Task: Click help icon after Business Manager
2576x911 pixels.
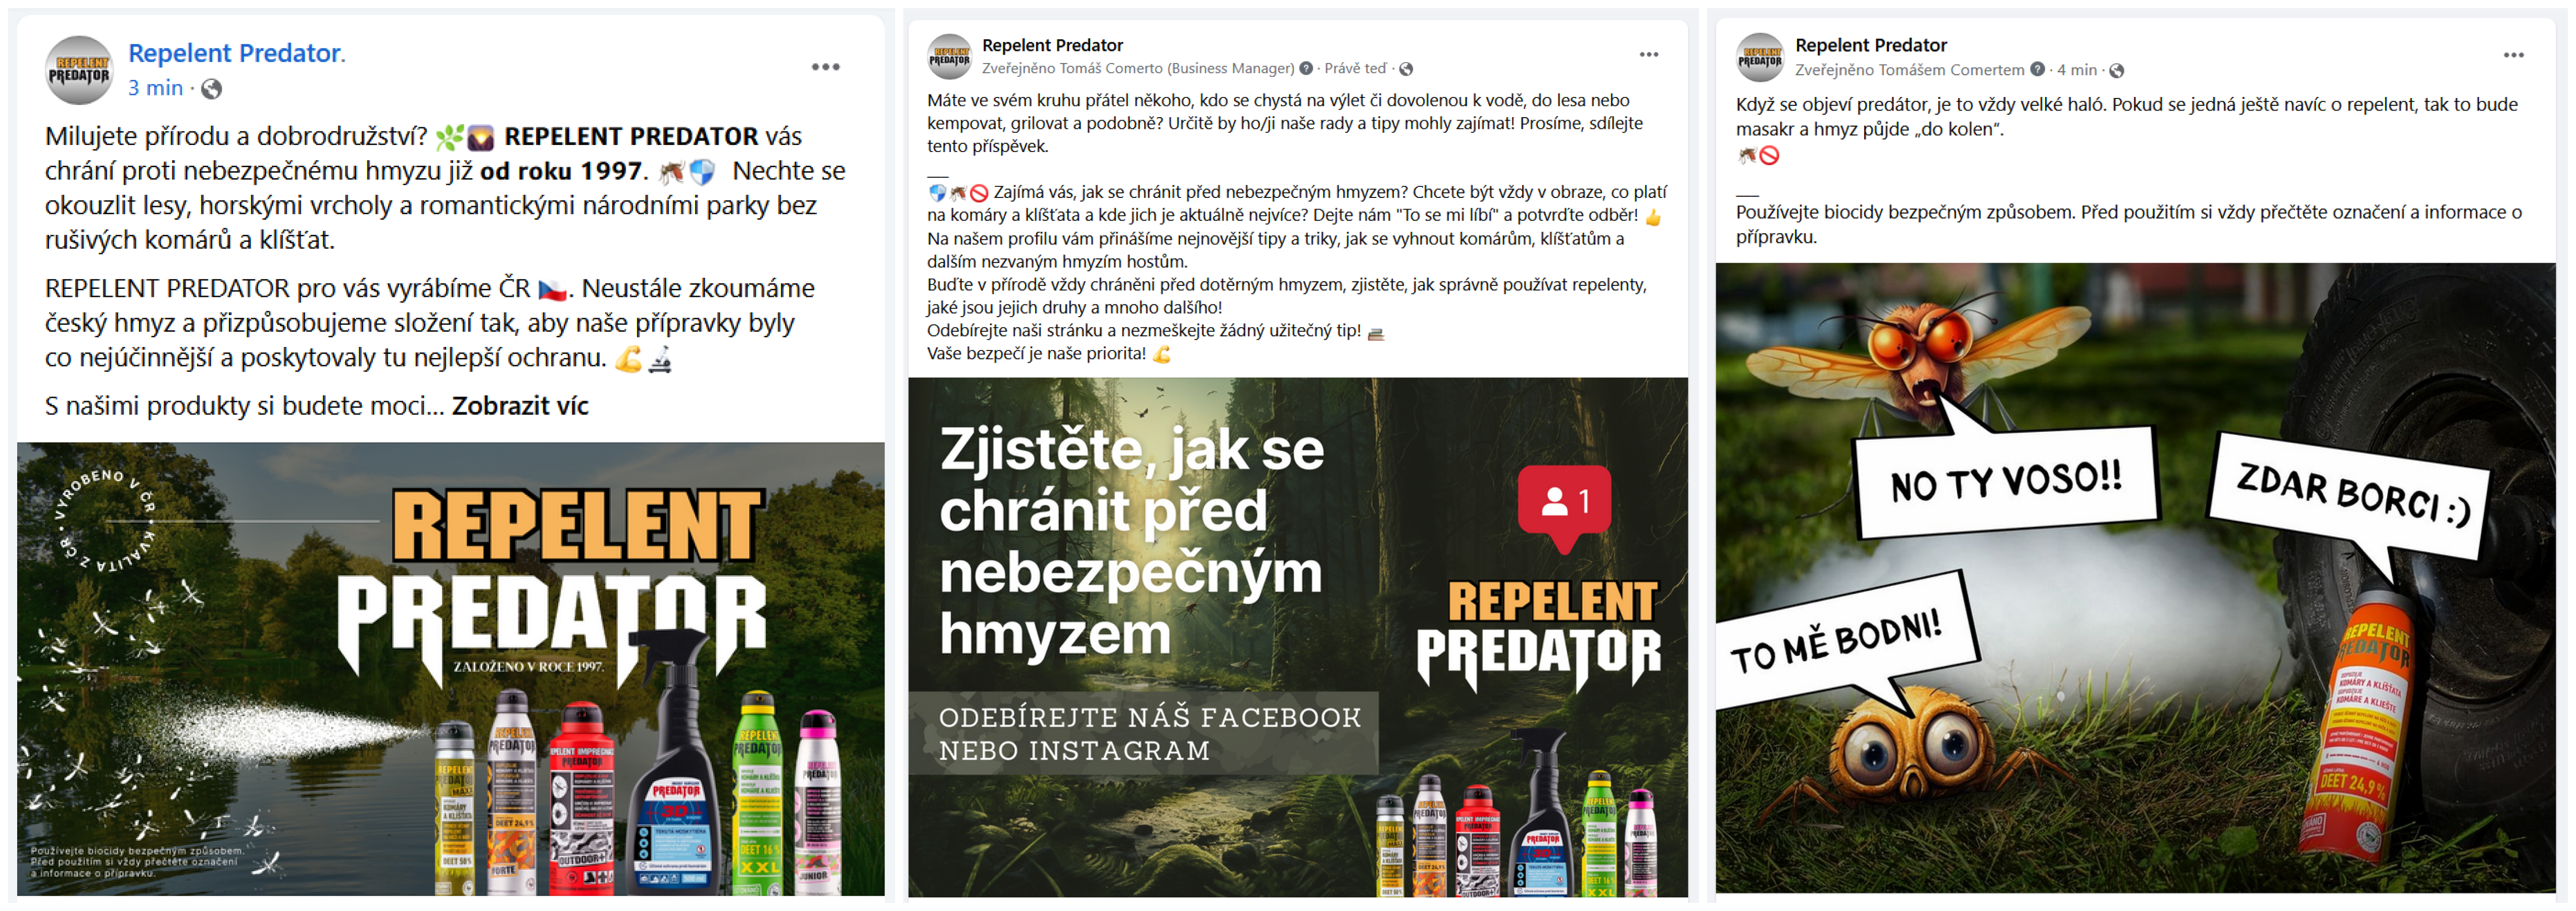Action: 1305,68
